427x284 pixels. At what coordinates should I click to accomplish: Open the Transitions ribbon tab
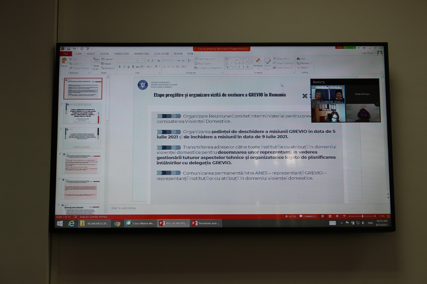coord(121,54)
